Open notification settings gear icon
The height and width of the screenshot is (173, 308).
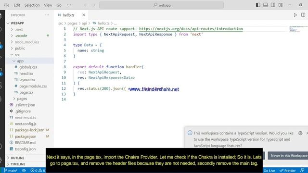tap(300, 133)
